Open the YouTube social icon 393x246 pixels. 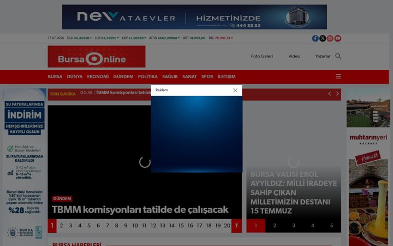click(338, 38)
